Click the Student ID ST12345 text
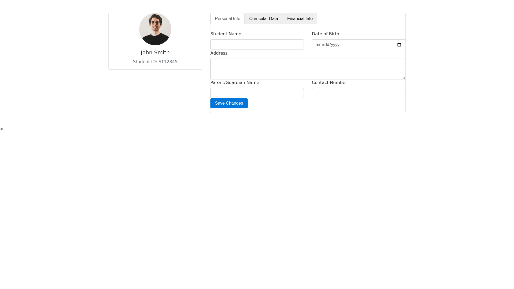514x289 pixels. 155,62
